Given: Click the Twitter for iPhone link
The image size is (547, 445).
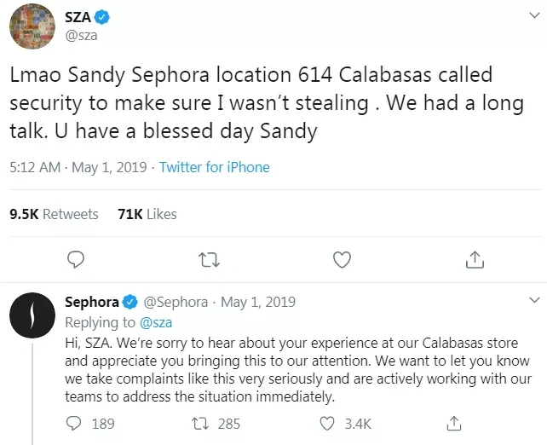Looking at the screenshot, I should (214, 168).
